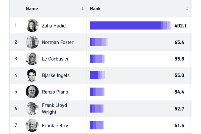Screen dimensions: 201x134
Task: Click Zaha Hadid's portrait avatar
Action: click(32, 25)
